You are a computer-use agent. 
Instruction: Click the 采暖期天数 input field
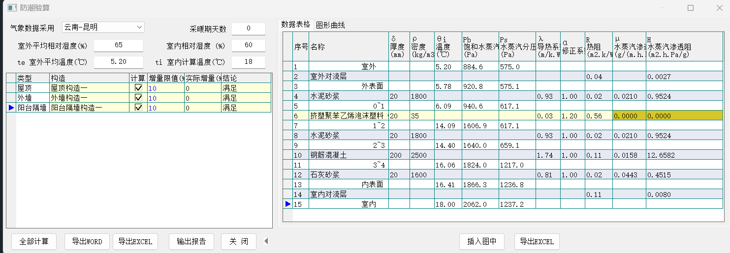(x=248, y=28)
